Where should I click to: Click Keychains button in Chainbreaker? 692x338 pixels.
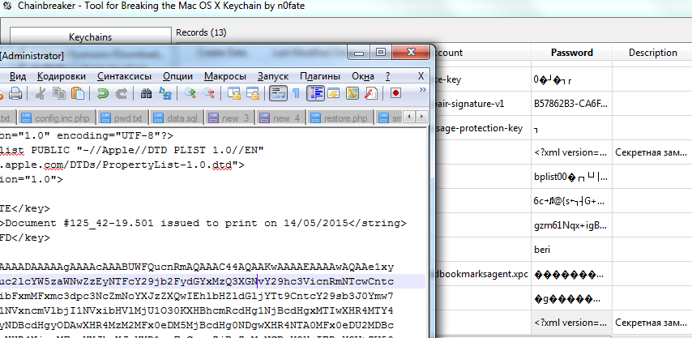tap(91, 37)
